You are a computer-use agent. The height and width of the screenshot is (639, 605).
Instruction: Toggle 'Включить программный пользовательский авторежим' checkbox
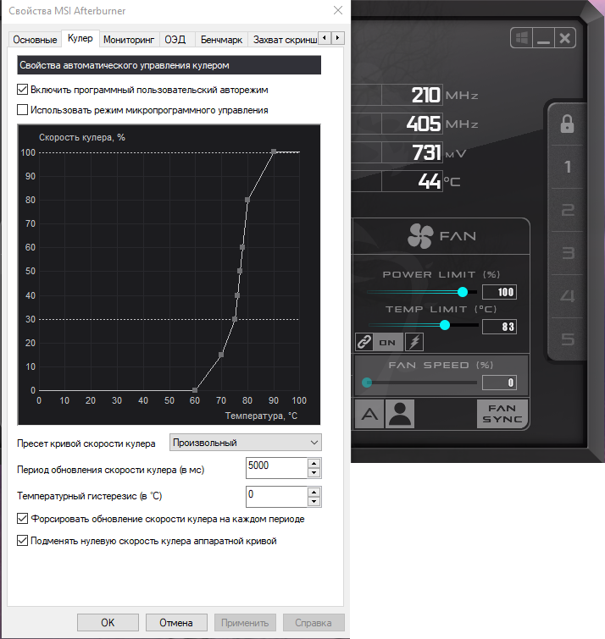22,89
